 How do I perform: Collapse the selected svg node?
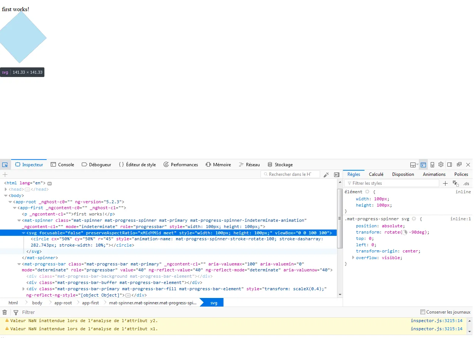pyautogui.click(x=24, y=233)
